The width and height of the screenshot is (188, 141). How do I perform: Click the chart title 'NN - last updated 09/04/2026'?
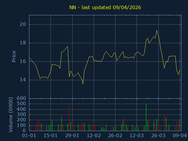coord(105,7)
